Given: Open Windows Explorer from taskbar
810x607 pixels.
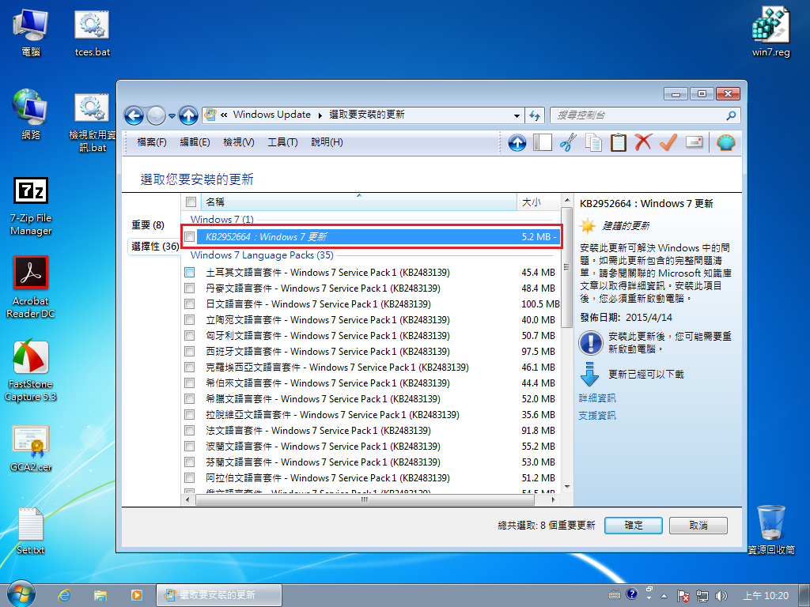Looking at the screenshot, I should pyautogui.click(x=100, y=595).
